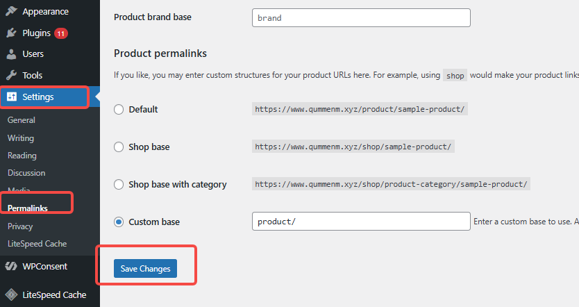The width and height of the screenshot is (579, 307).
Task: Go to Permalinks settings page
Action: click(29, 208)
